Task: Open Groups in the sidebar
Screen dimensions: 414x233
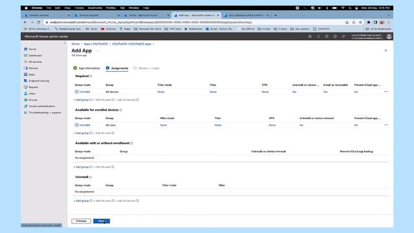Action: (30, 100)
